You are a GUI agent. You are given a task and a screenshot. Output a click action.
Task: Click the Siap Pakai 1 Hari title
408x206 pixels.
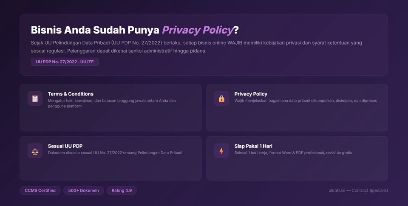(x=253, y=146)
